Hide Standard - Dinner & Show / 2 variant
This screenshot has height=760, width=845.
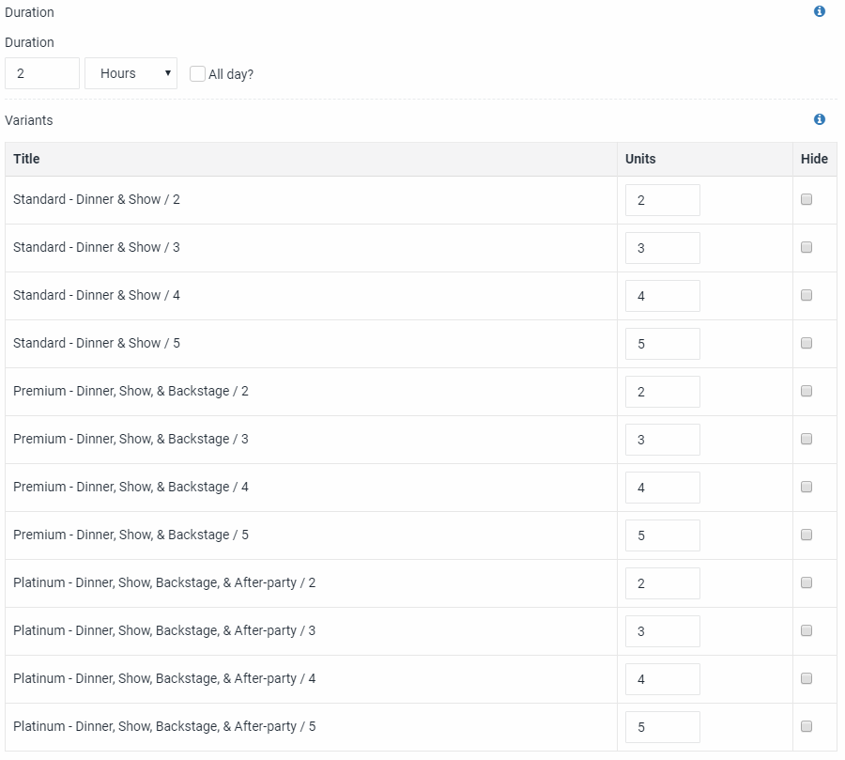pos(807,199)
